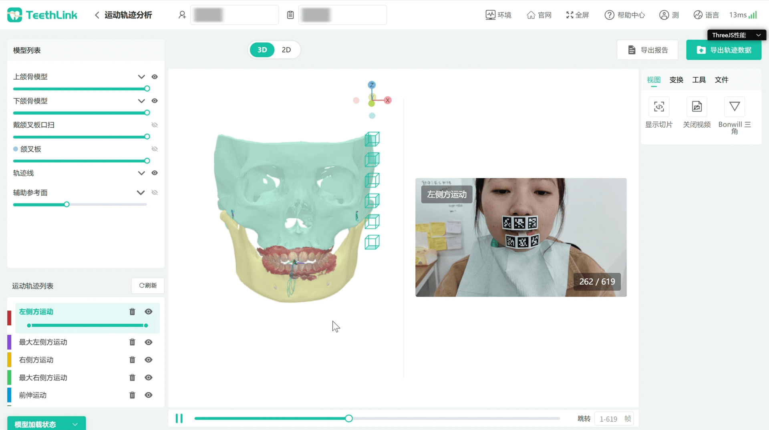769x430 pixels.
Task: Pause playback with the pause button
Action: pyautogui.click(x=179, y=418)
